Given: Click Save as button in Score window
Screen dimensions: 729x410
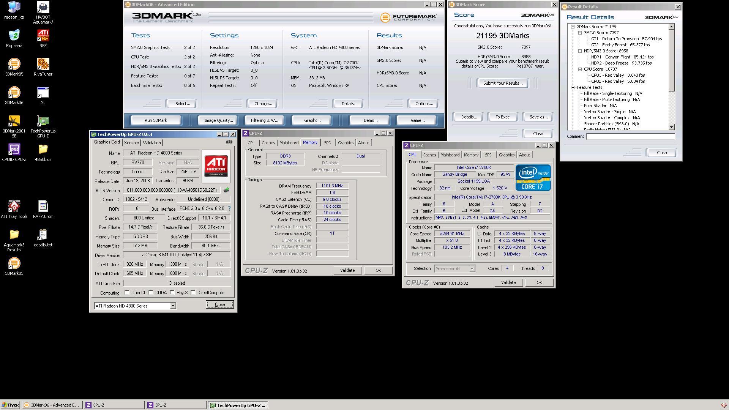Looking at the screenshot, I should coord(538,117).
